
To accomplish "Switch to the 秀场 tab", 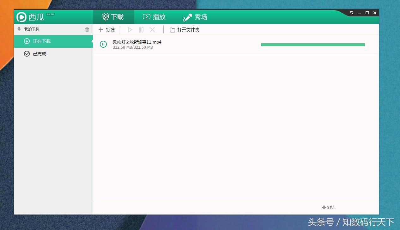I will [196, 17].
